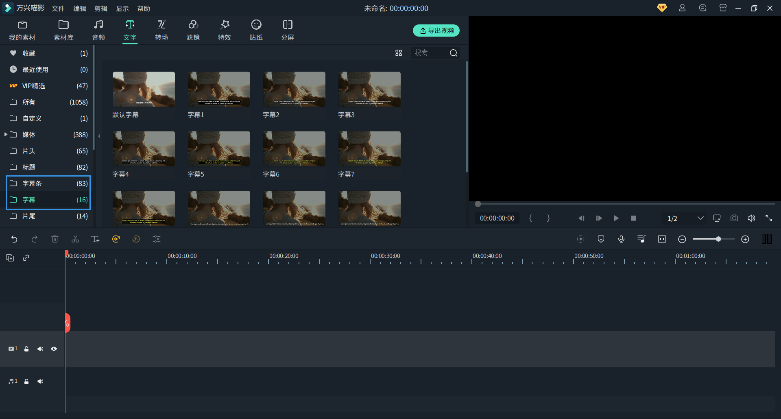Screen dimensions: 781x419
Task: Select the 字幕3 subtitle thumbnail
Action: [x=369, y=89]
